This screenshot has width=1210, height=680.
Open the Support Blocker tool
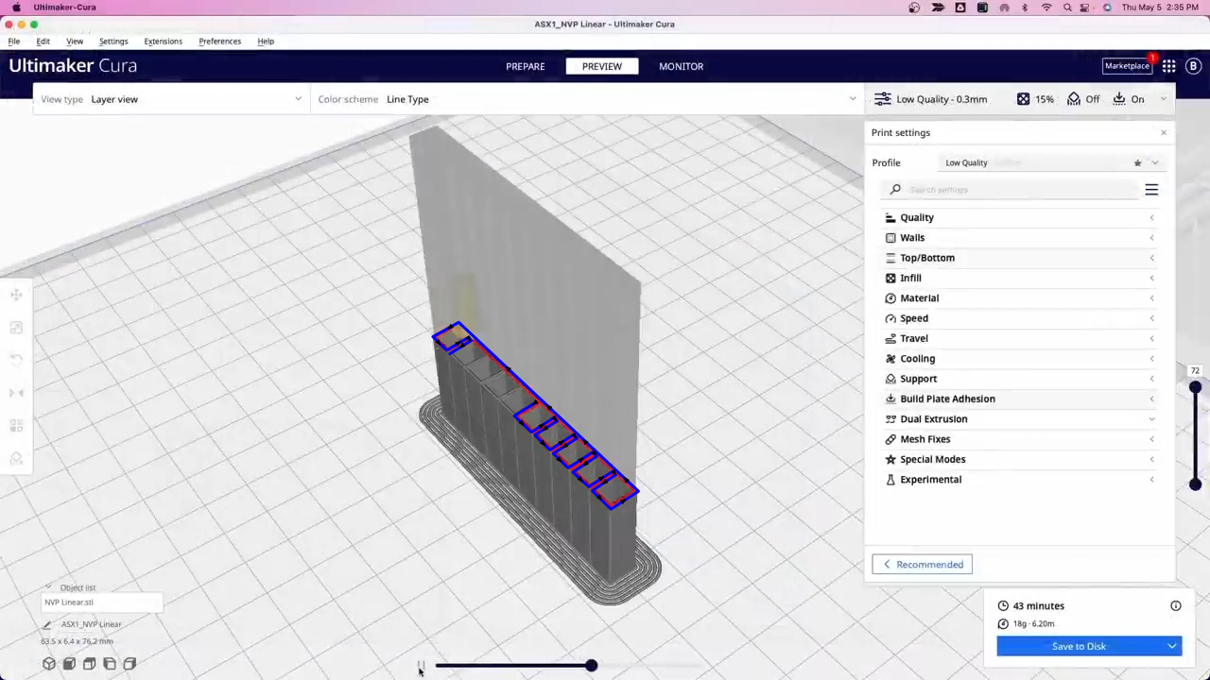[x=15, y=458]
